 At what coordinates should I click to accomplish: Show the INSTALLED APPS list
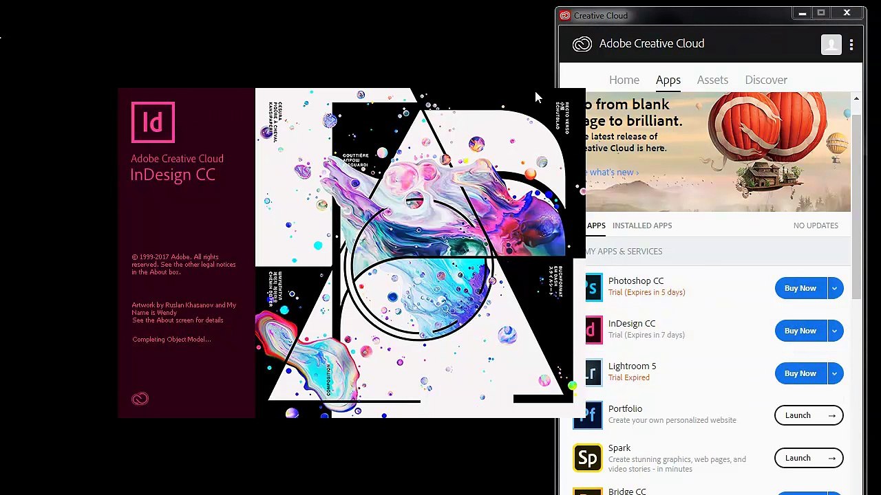point(642,225)
